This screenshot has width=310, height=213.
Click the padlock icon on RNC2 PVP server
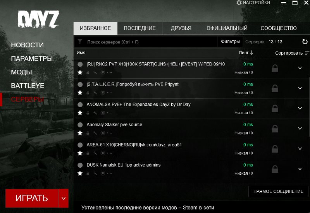pyautogui.click(x=275, y=68)
